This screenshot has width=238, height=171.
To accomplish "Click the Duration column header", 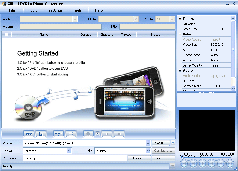I will (x=87, y=35).
